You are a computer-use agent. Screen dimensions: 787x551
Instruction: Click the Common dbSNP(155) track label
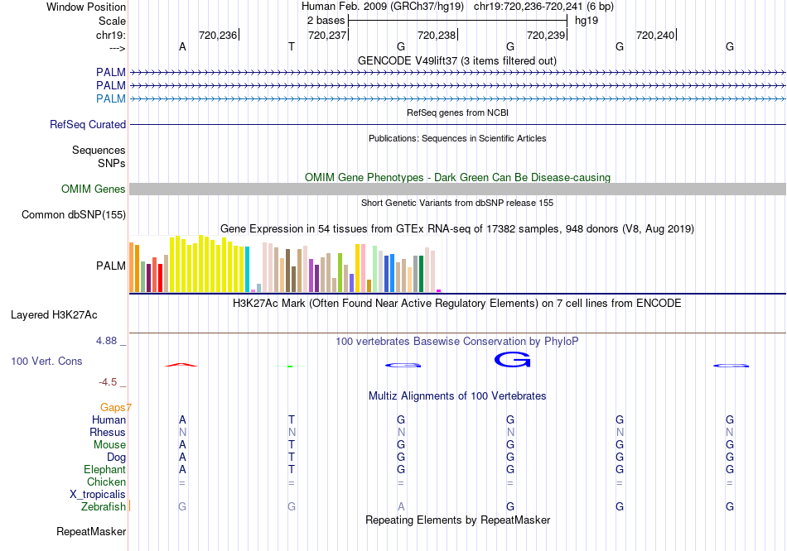point(74,214)
